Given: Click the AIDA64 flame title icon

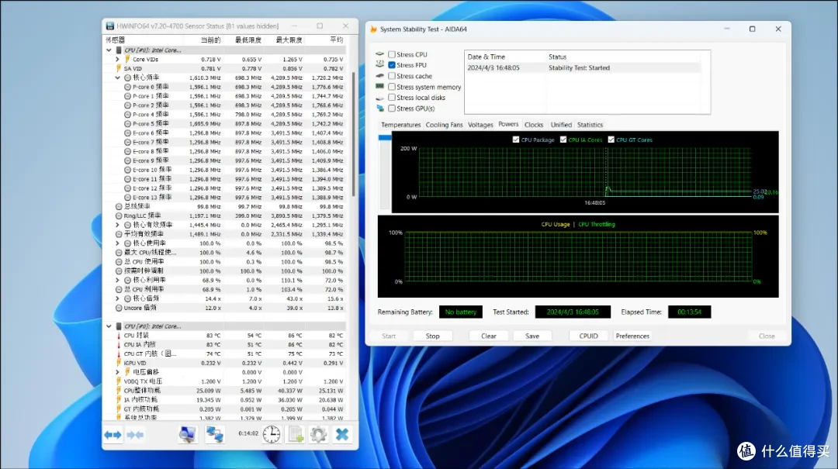Looking at the screenshot, I should point(373,29).
